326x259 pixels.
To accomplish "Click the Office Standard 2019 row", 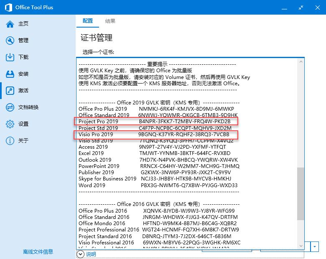I will 158,115.
